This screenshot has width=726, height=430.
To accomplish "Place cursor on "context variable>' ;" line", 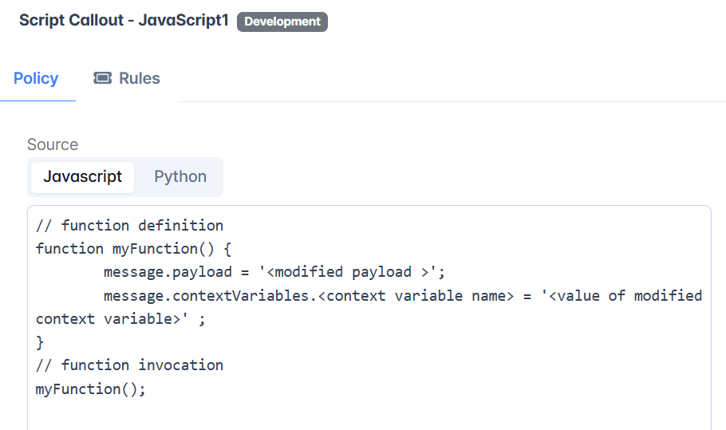I will pos(120,319).
